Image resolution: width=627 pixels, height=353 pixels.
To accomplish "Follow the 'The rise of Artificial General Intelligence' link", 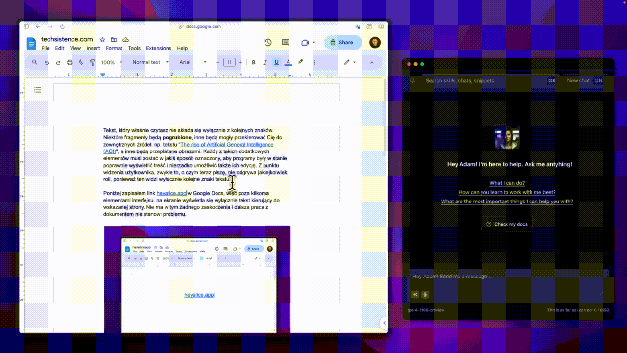I will 227,145.
